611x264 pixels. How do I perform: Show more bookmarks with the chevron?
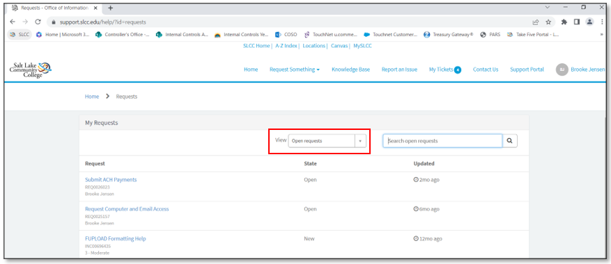(603, 35)
